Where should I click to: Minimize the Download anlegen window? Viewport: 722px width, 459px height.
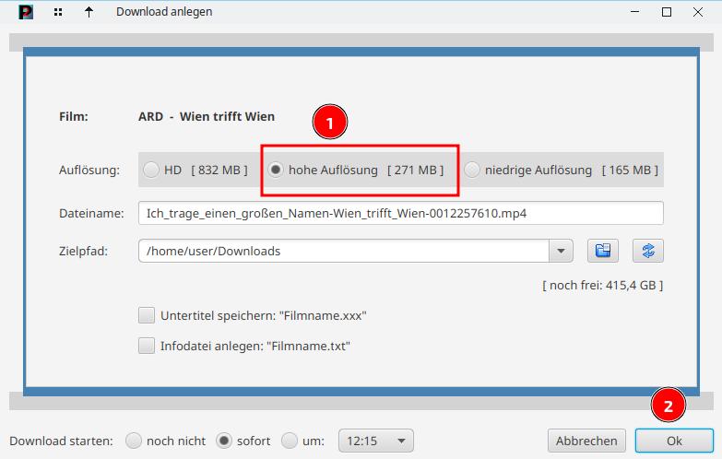pyautogui.click(x=635, y=12)
